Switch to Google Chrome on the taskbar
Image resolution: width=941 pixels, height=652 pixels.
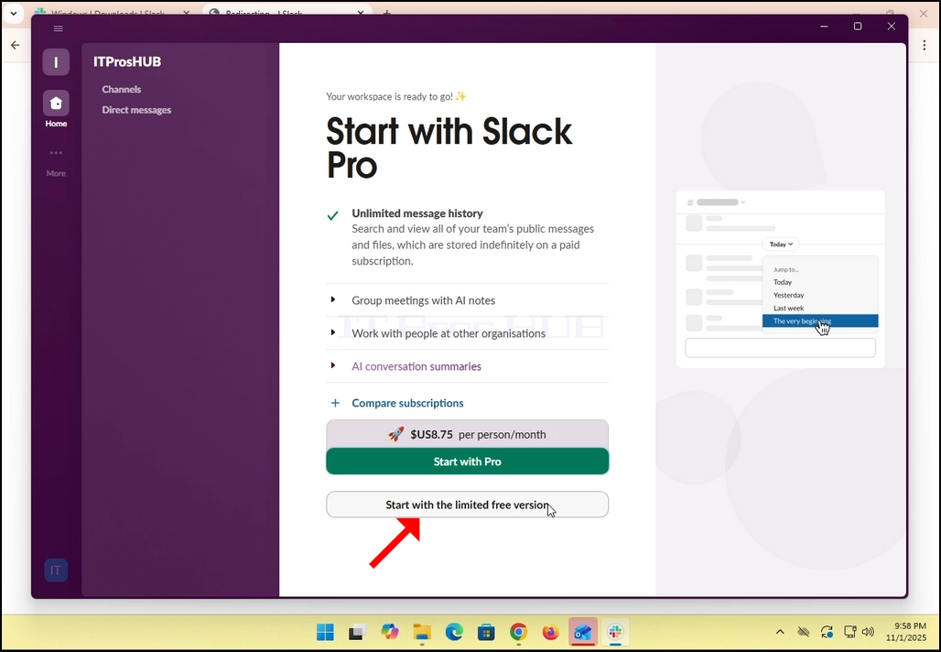518,632
